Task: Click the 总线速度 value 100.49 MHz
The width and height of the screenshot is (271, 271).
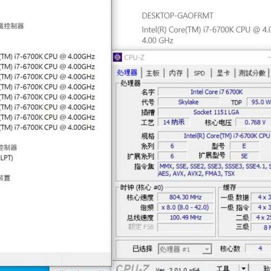Action: click(185, 217)
